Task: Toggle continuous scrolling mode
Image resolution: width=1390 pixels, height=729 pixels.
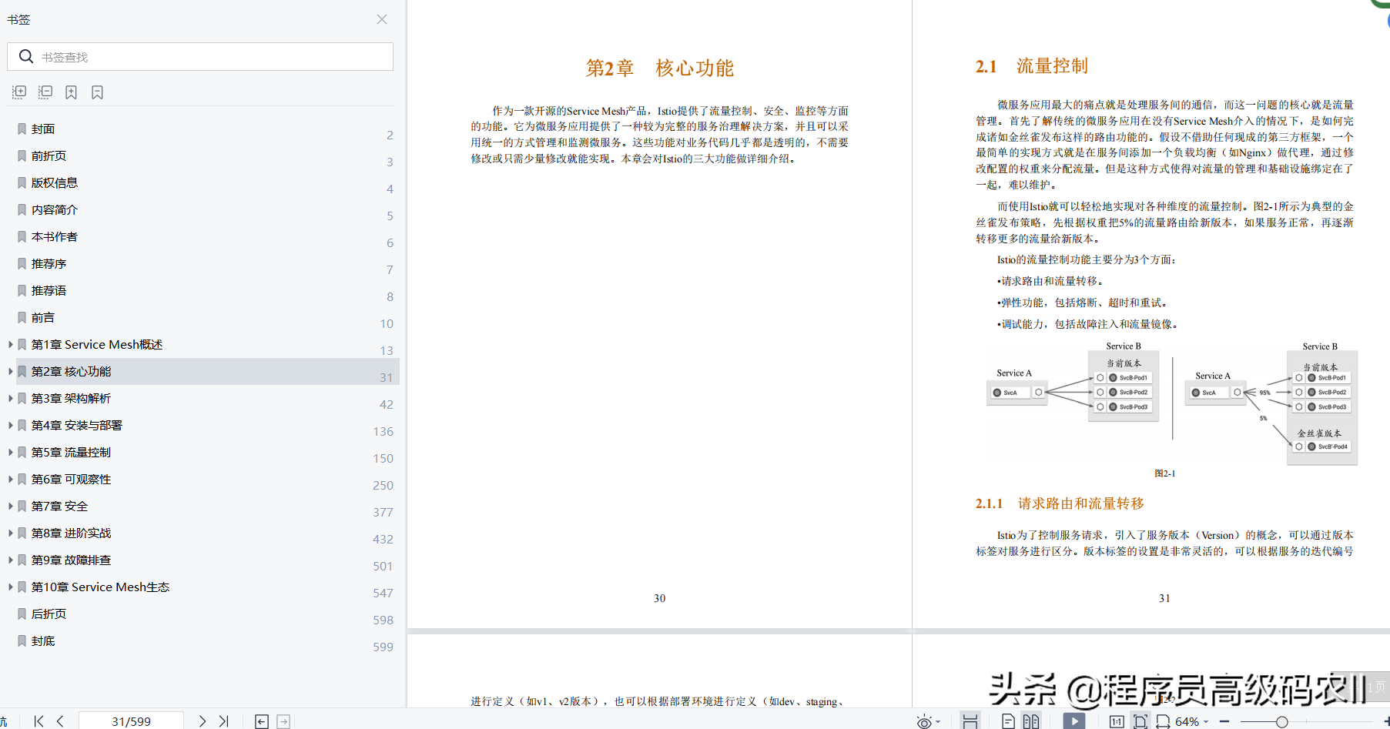Action: [970, 721]
